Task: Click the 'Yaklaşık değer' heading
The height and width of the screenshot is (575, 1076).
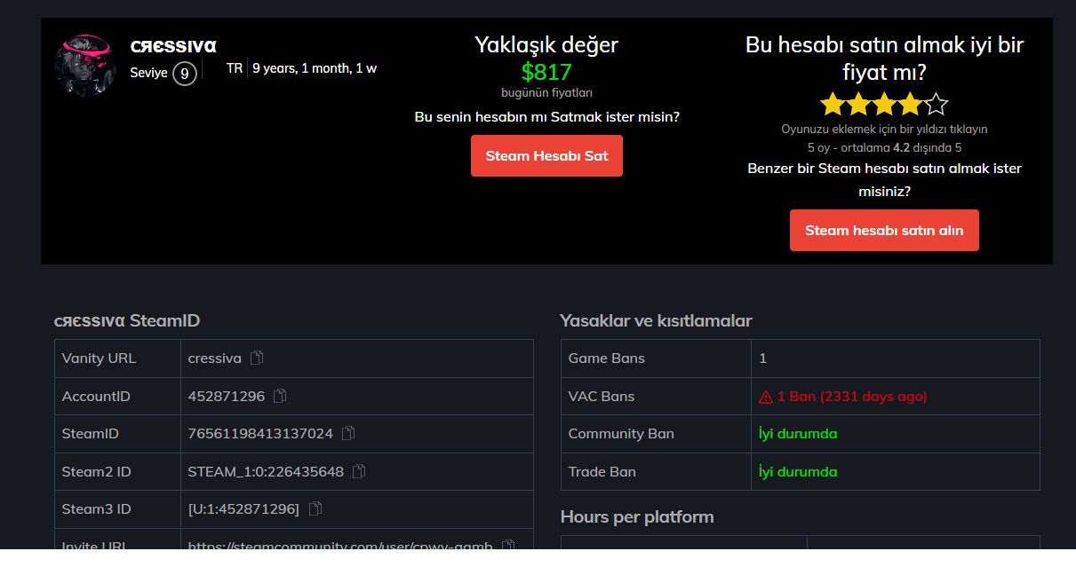Action: [x=546, y=45]
